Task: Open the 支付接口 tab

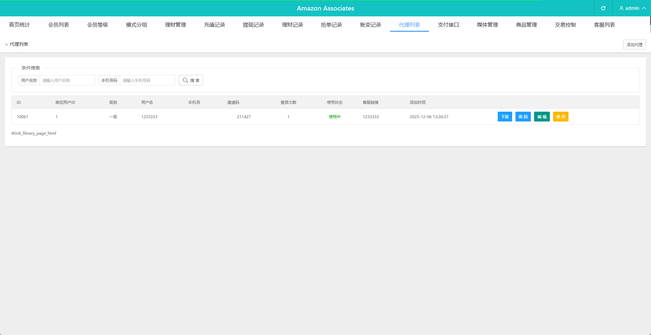Action: [x=448, y=25]
